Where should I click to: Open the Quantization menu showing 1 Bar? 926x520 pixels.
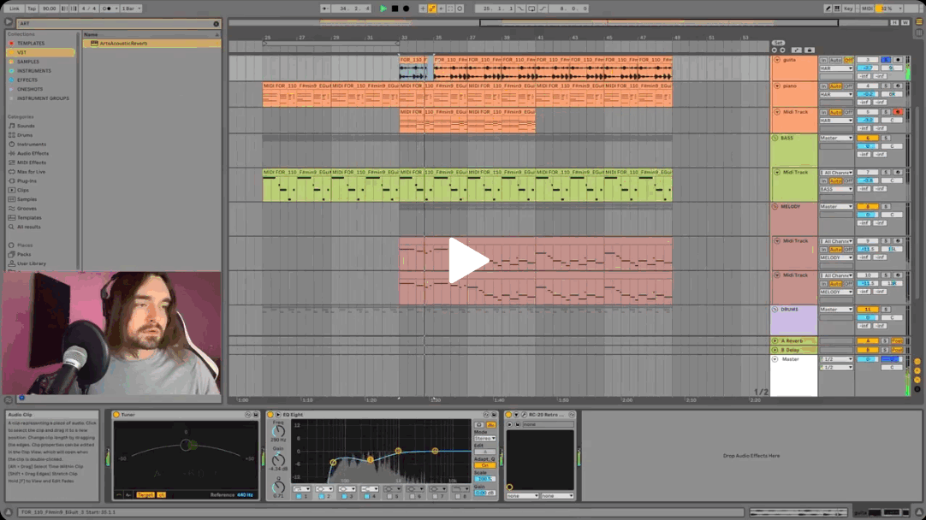point(131,9)
